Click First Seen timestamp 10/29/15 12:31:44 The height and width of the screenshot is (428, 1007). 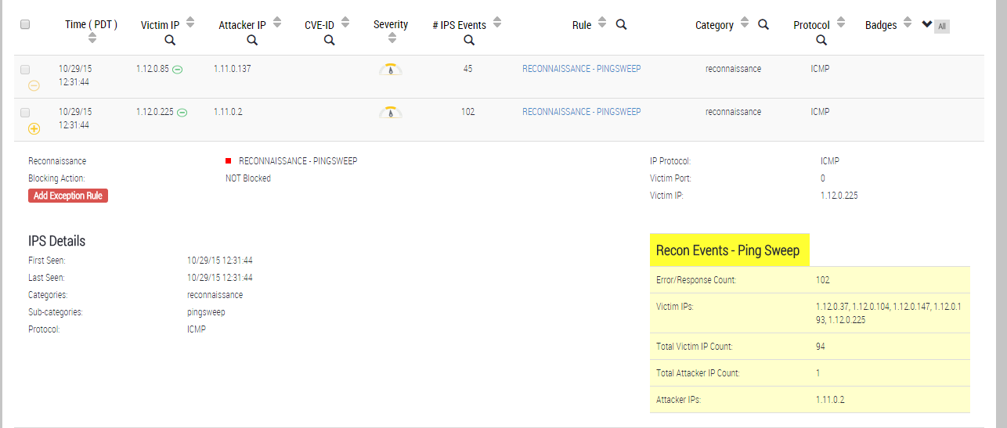[x=220, y=261]
